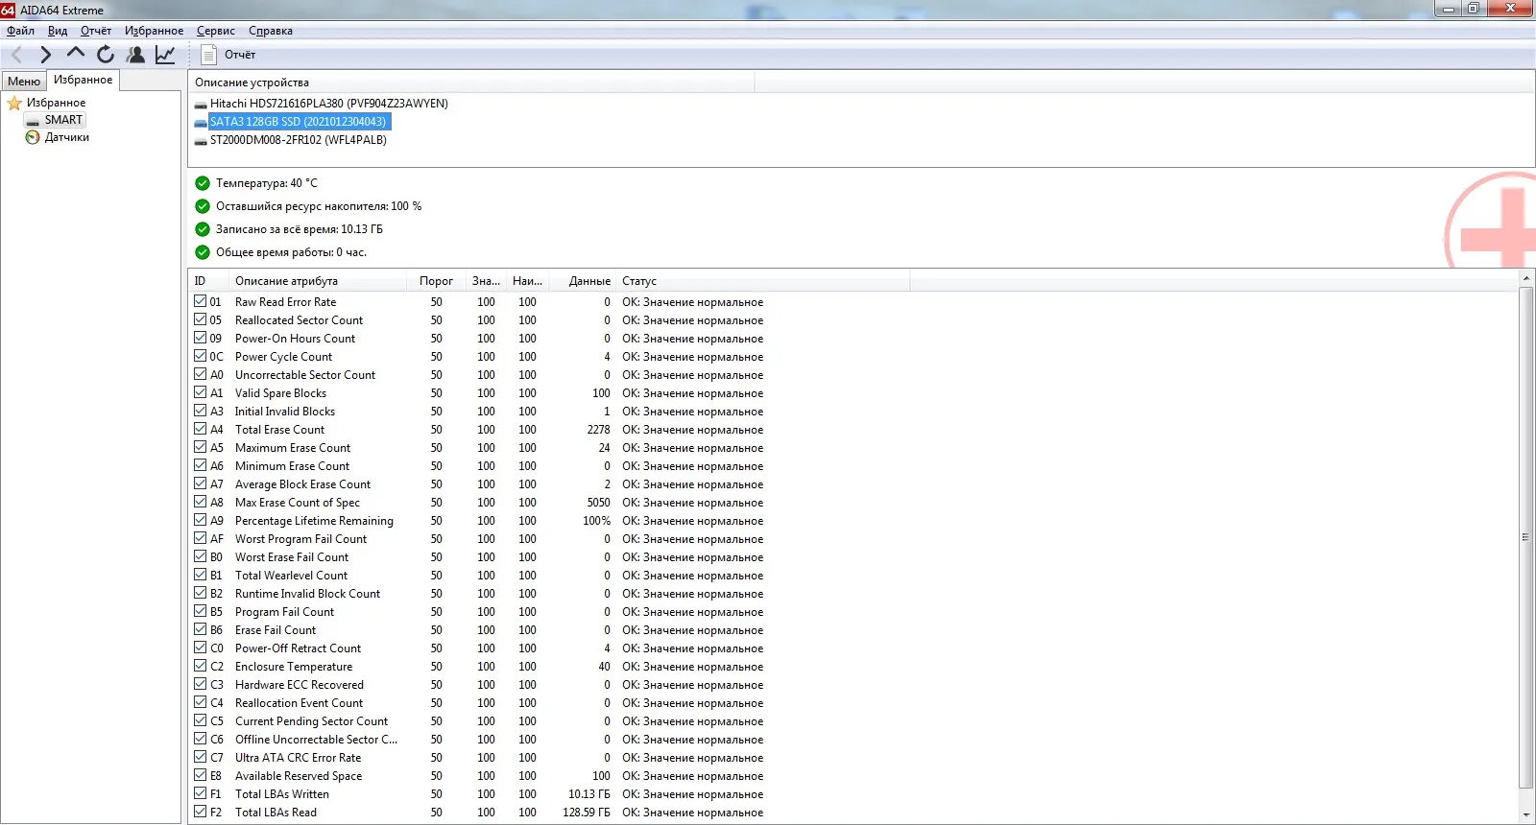Toggle the Reallocated Sector Count checkbox
Viewport: 1536px width, 825px height.
(201, 319)
